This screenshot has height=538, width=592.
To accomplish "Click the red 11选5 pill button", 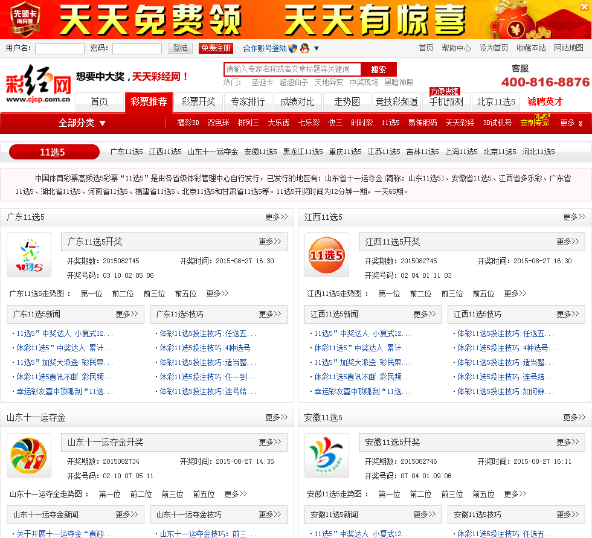I will [54, 152].
